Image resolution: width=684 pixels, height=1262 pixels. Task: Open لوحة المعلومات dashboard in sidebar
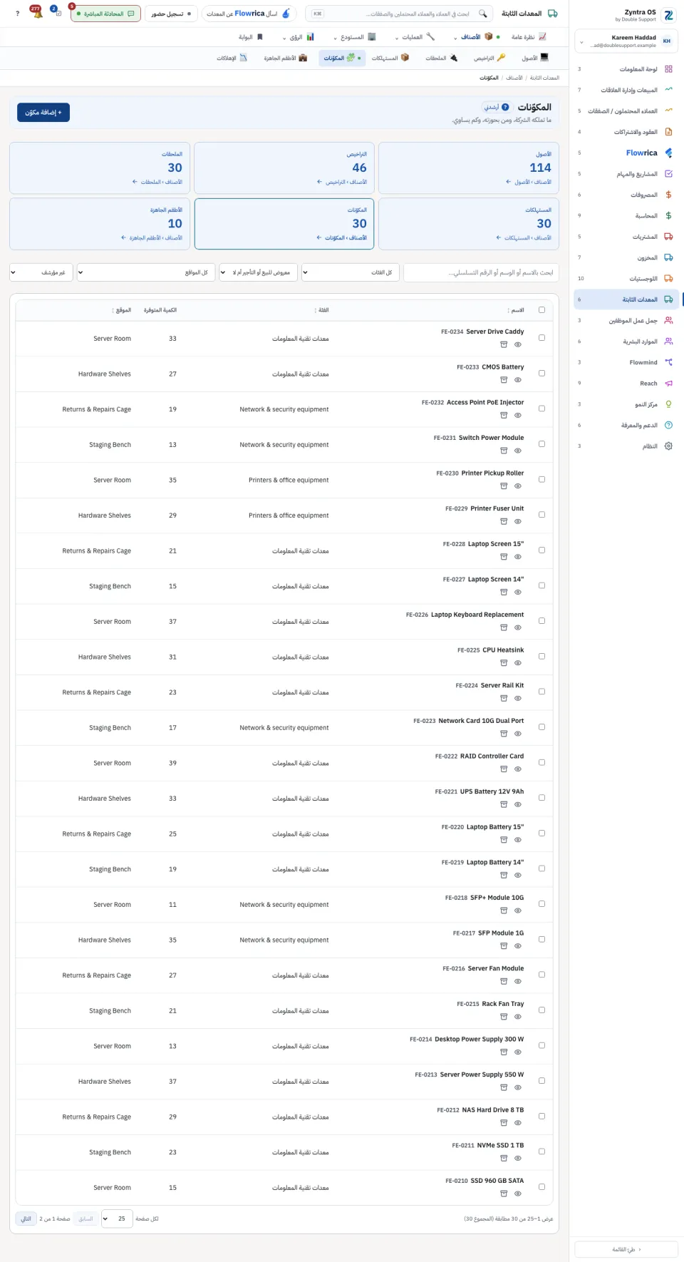[627, 69]
